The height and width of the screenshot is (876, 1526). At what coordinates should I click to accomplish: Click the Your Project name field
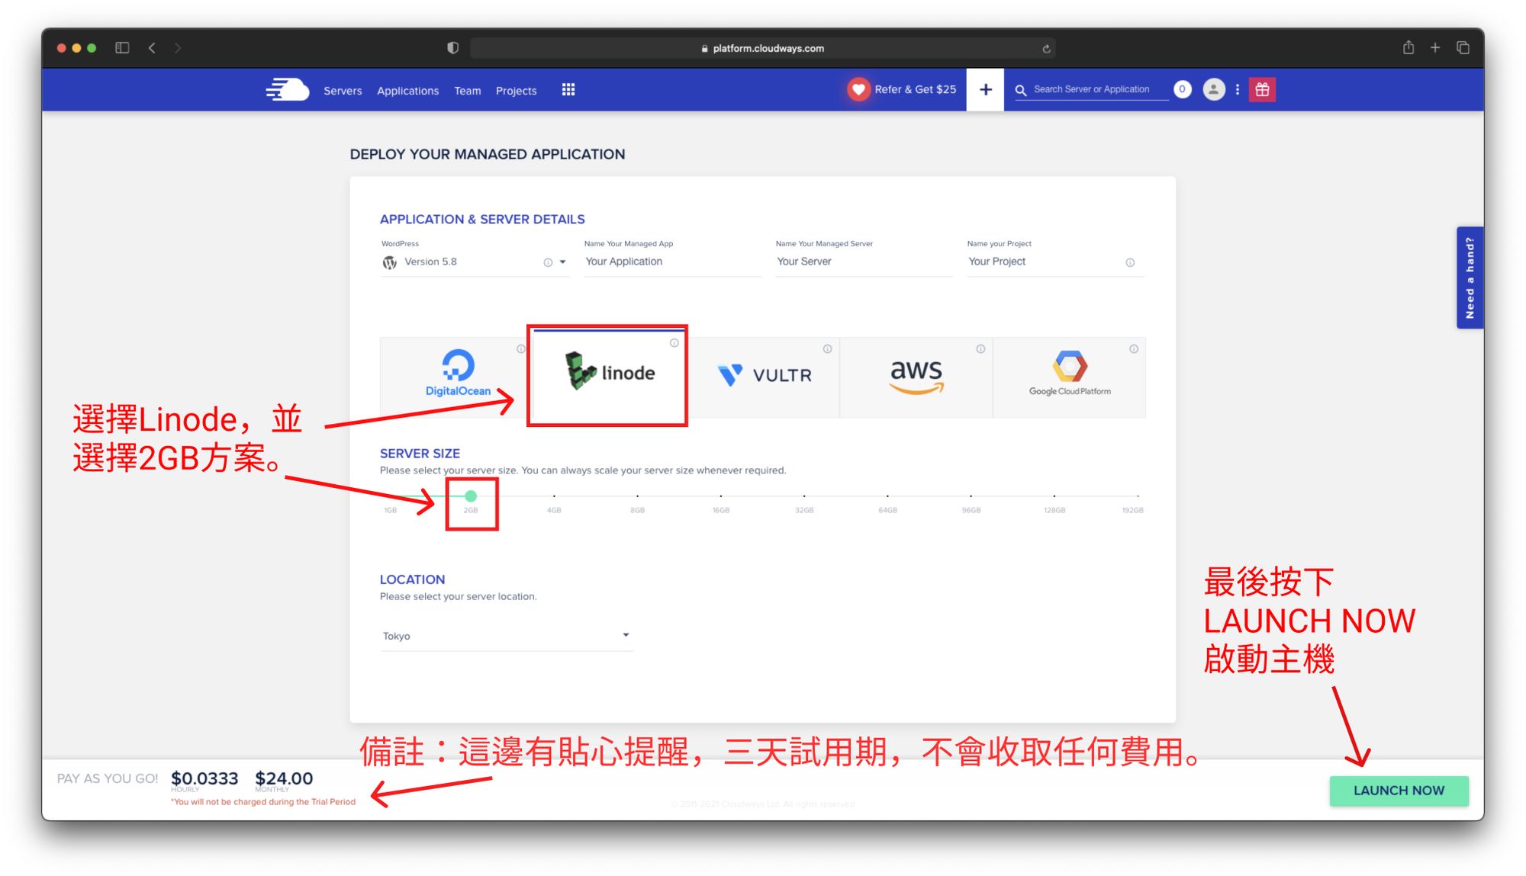tap(1055, 262)
